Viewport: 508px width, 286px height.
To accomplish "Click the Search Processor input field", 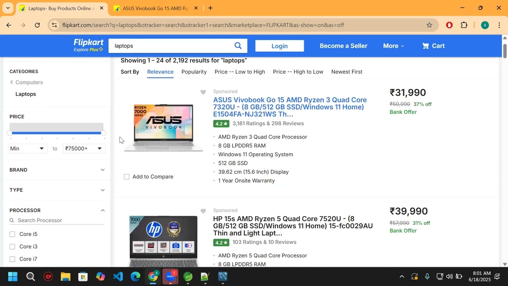I will point(57,220).
